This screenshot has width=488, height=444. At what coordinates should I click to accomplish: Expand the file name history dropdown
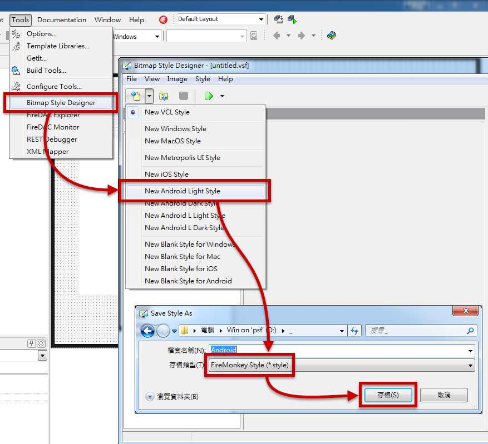click(470, 351)
